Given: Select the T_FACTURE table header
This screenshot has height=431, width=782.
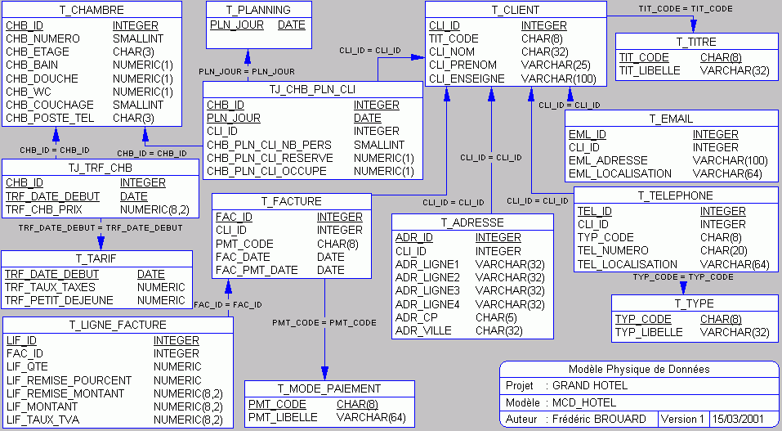Looking at the screenshot, I should coord(291,201).
